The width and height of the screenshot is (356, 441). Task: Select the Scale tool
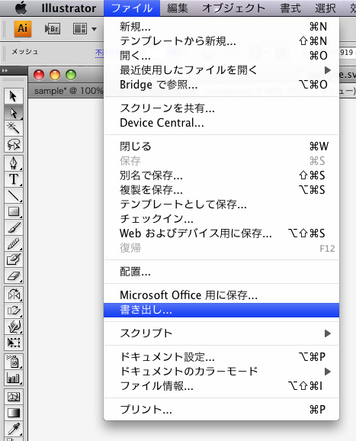(x=13, y=311)
